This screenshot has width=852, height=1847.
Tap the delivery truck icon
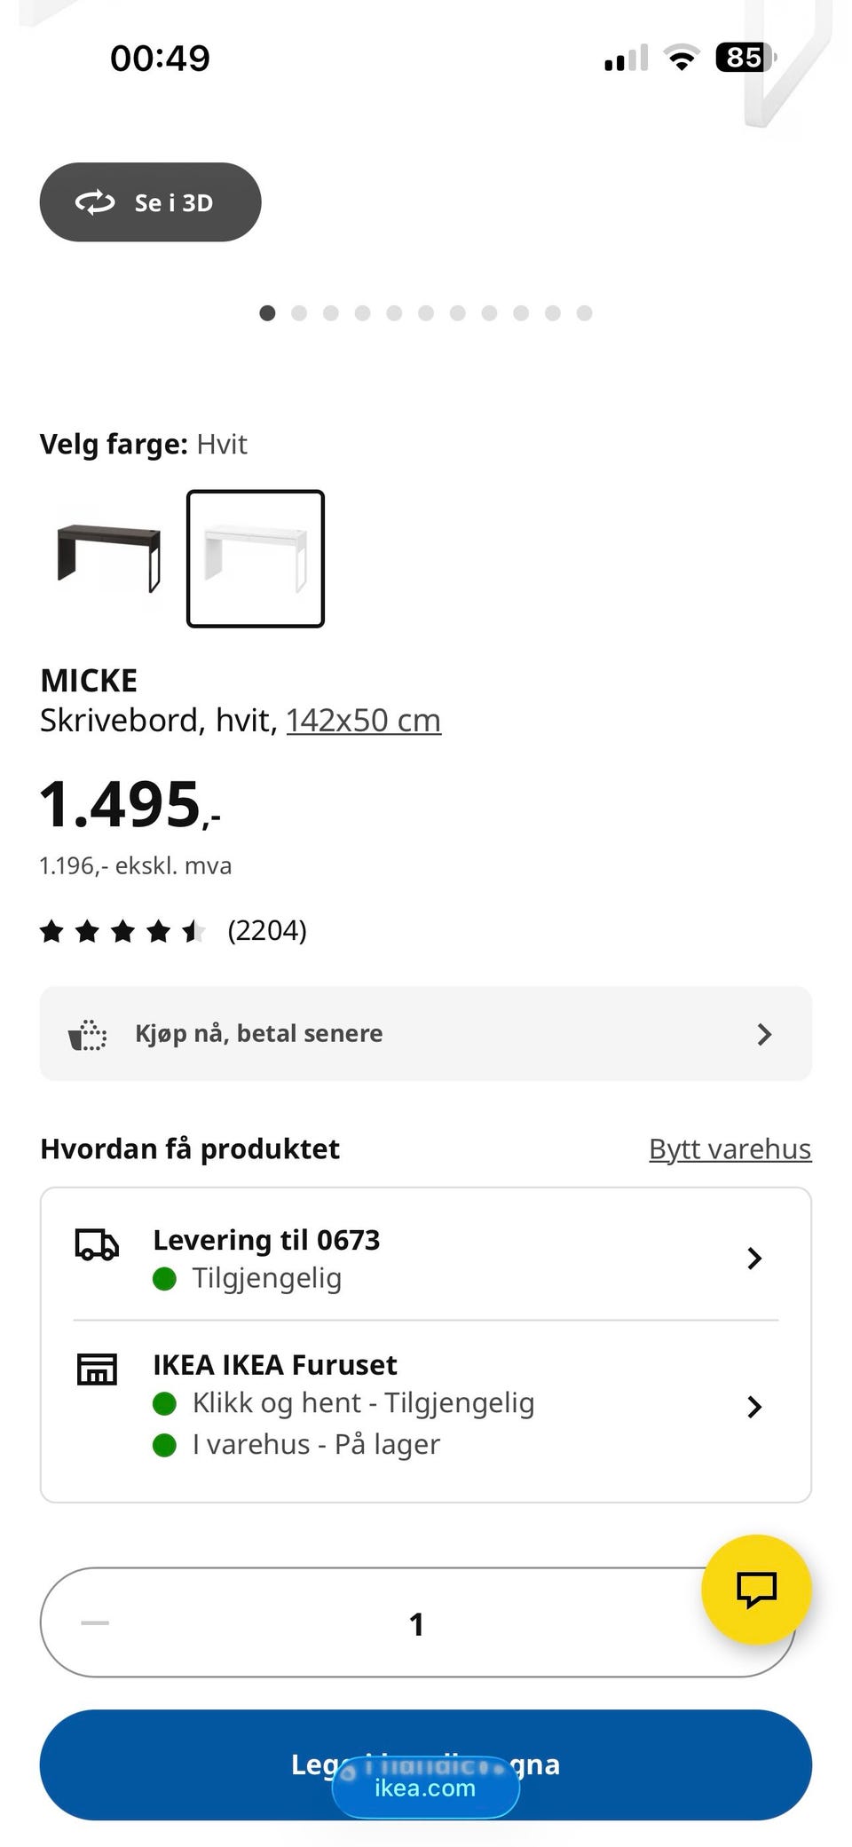(97, 1244)
